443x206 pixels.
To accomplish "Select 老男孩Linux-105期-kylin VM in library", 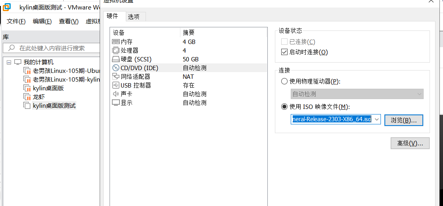I will coord(66,80).
